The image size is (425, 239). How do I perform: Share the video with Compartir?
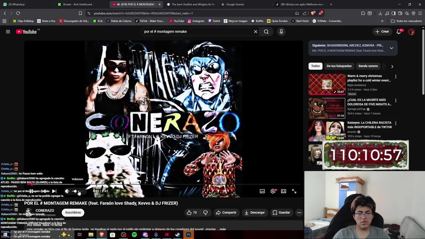click(x=226, y=212)
